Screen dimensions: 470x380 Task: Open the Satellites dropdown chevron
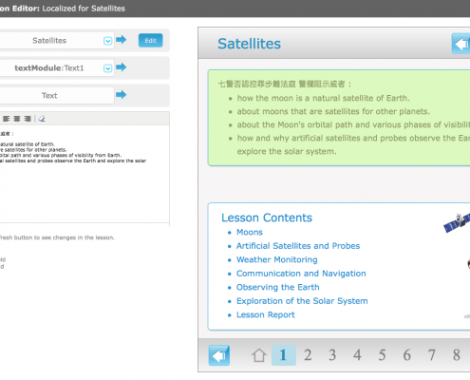[107, 41]
